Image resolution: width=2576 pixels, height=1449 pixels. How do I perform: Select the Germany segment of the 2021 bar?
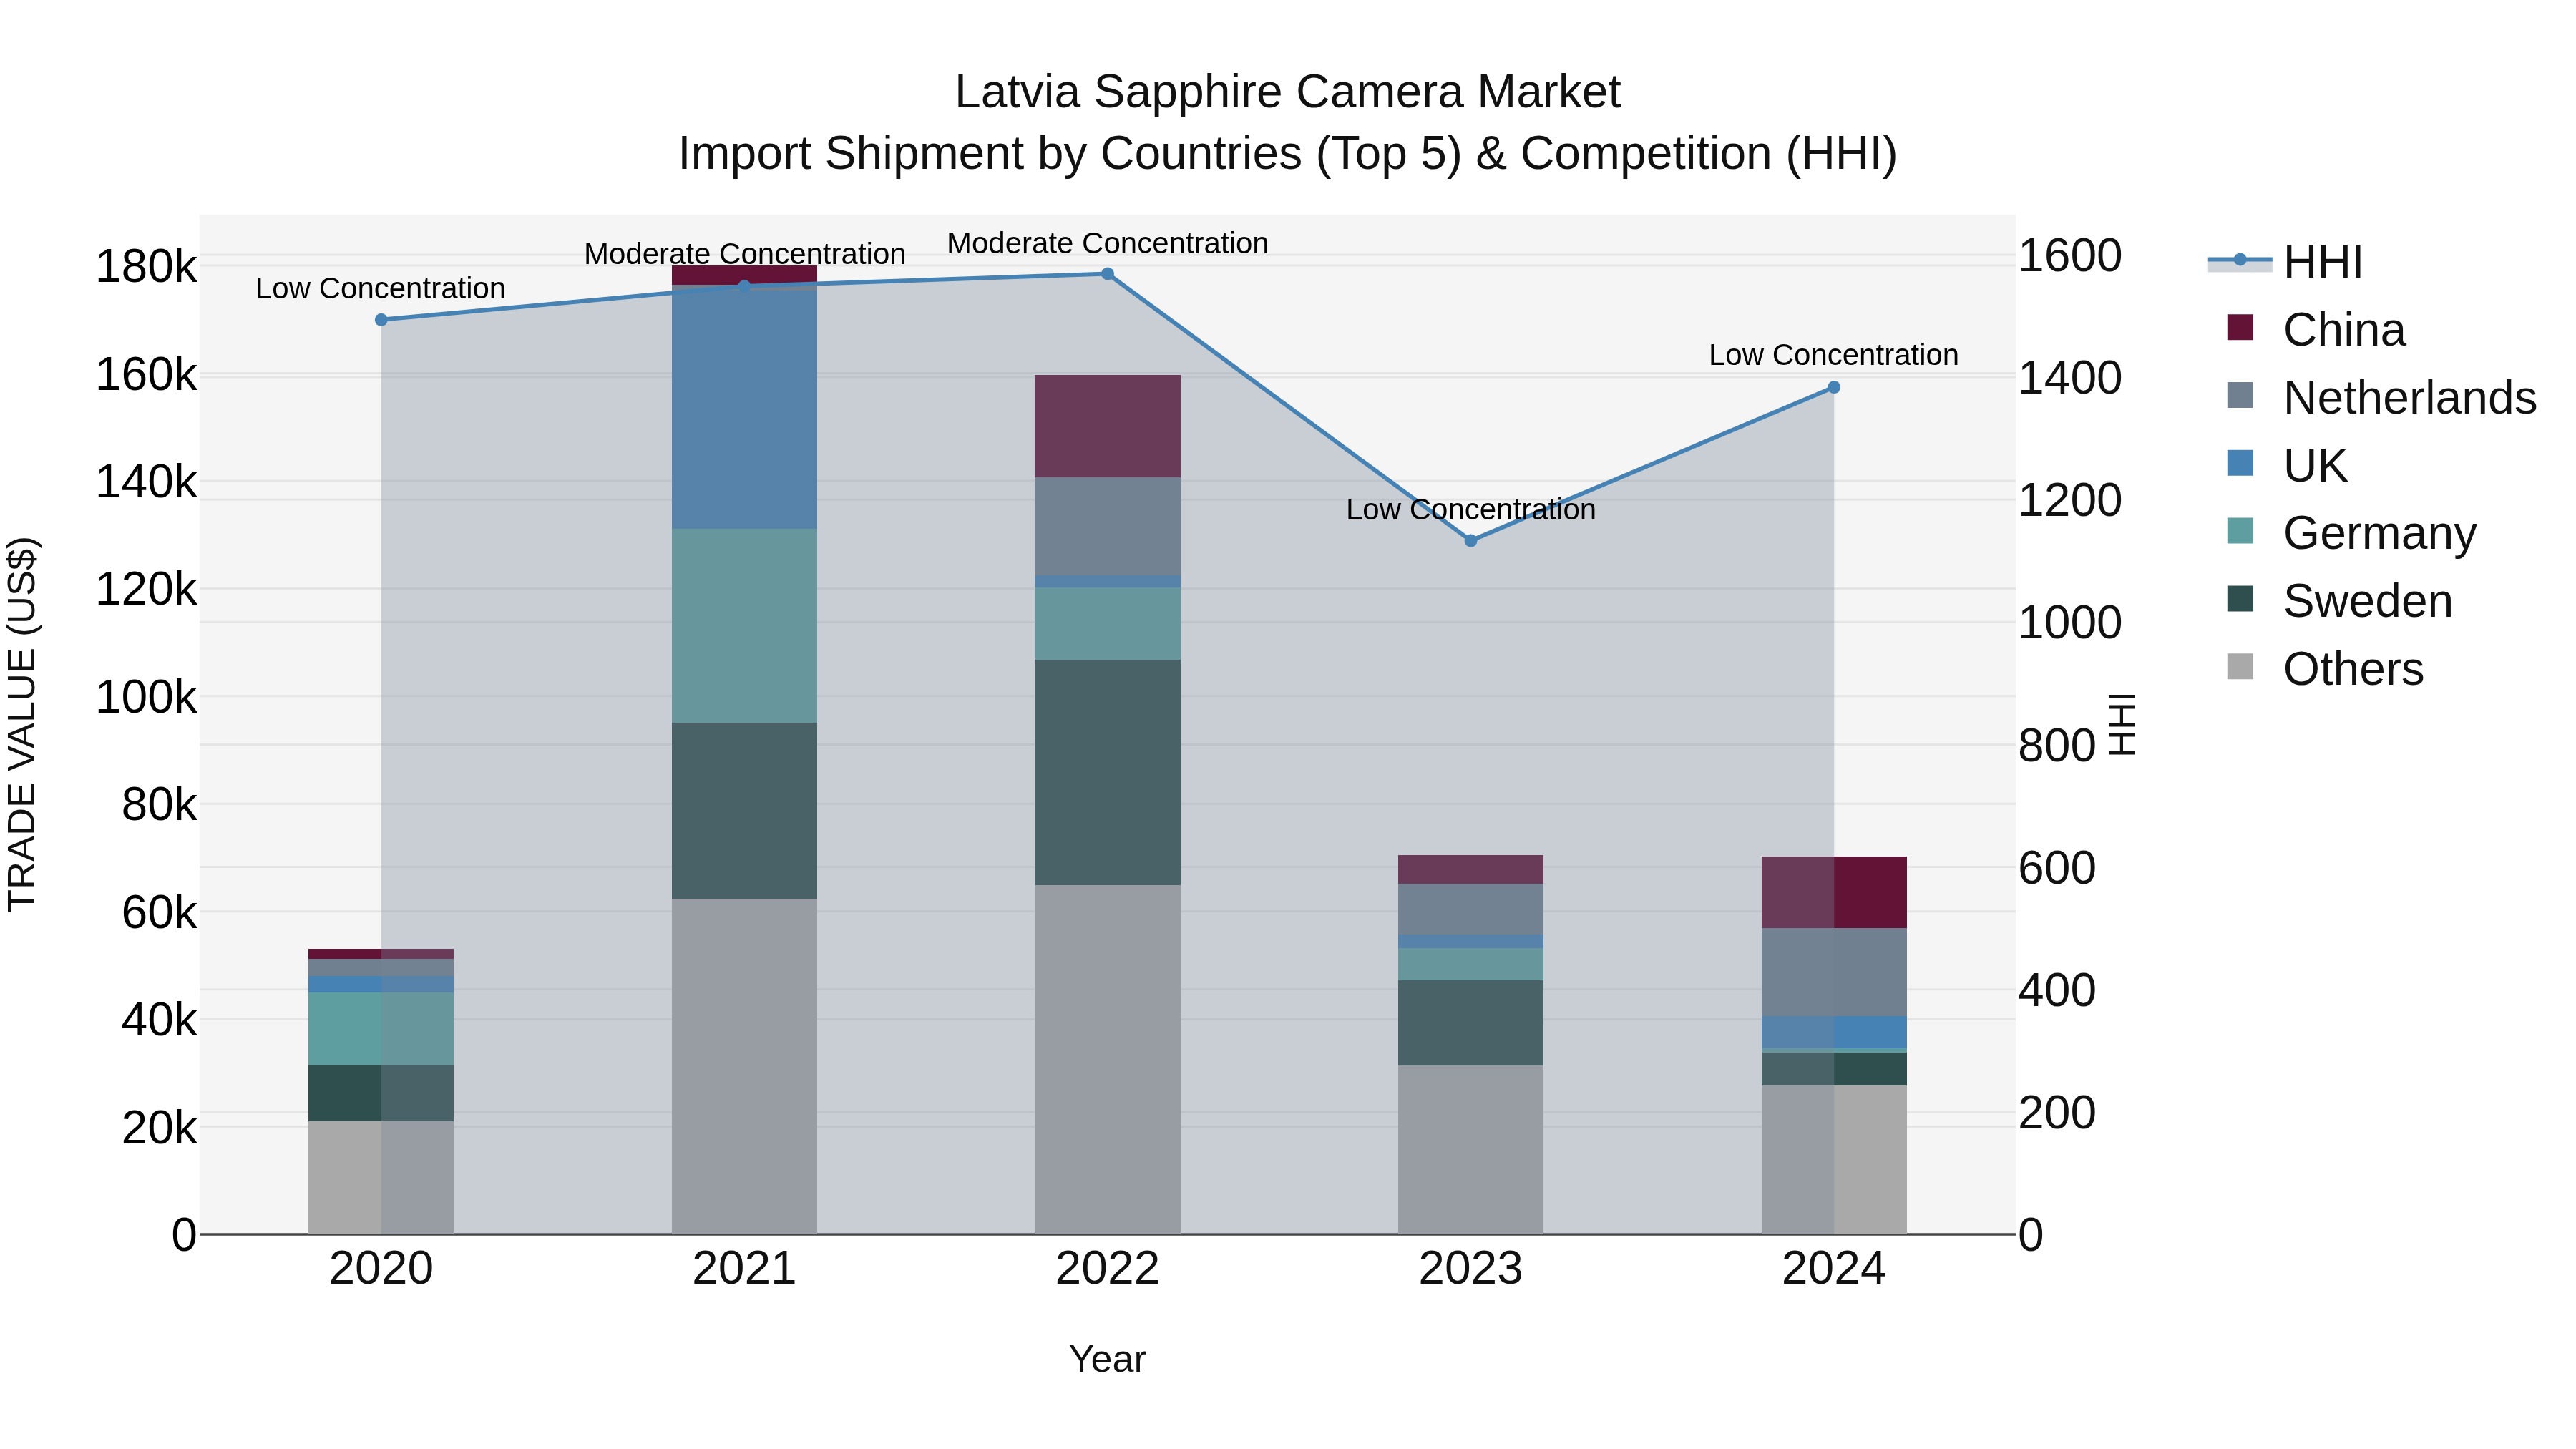(744, 626)
